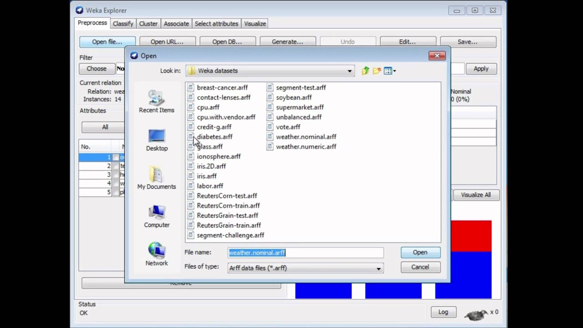Click vote.arff file icon
The image size is (583, 328).
click(x=270, y=127)
